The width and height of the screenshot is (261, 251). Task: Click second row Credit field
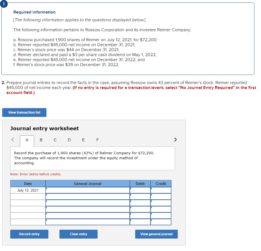coord(161,197)
